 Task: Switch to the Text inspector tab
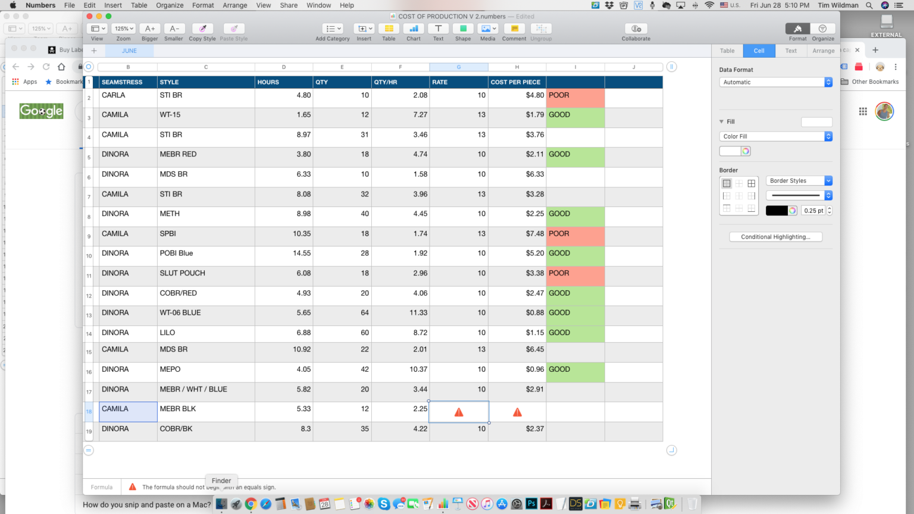point(791,51)
